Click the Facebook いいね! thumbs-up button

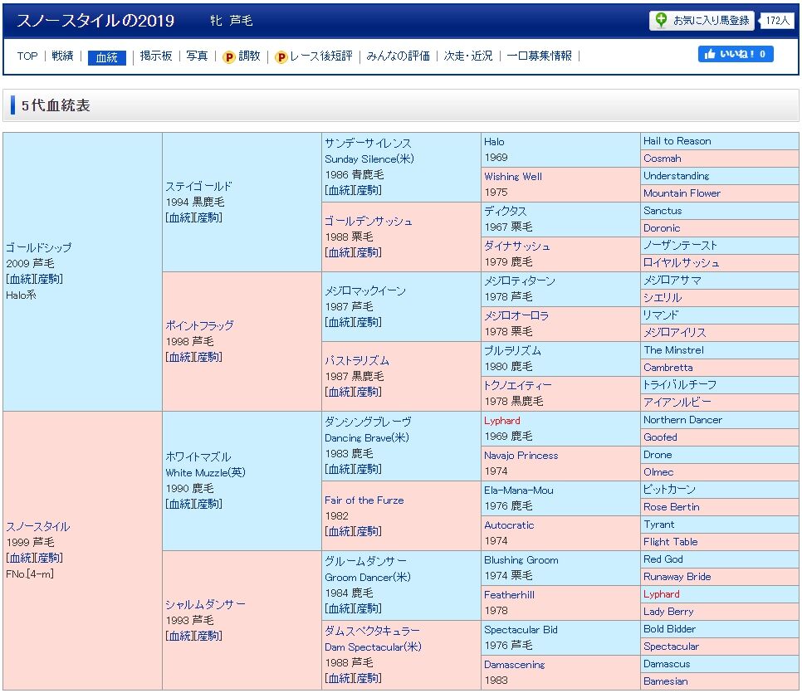[736, 54]
